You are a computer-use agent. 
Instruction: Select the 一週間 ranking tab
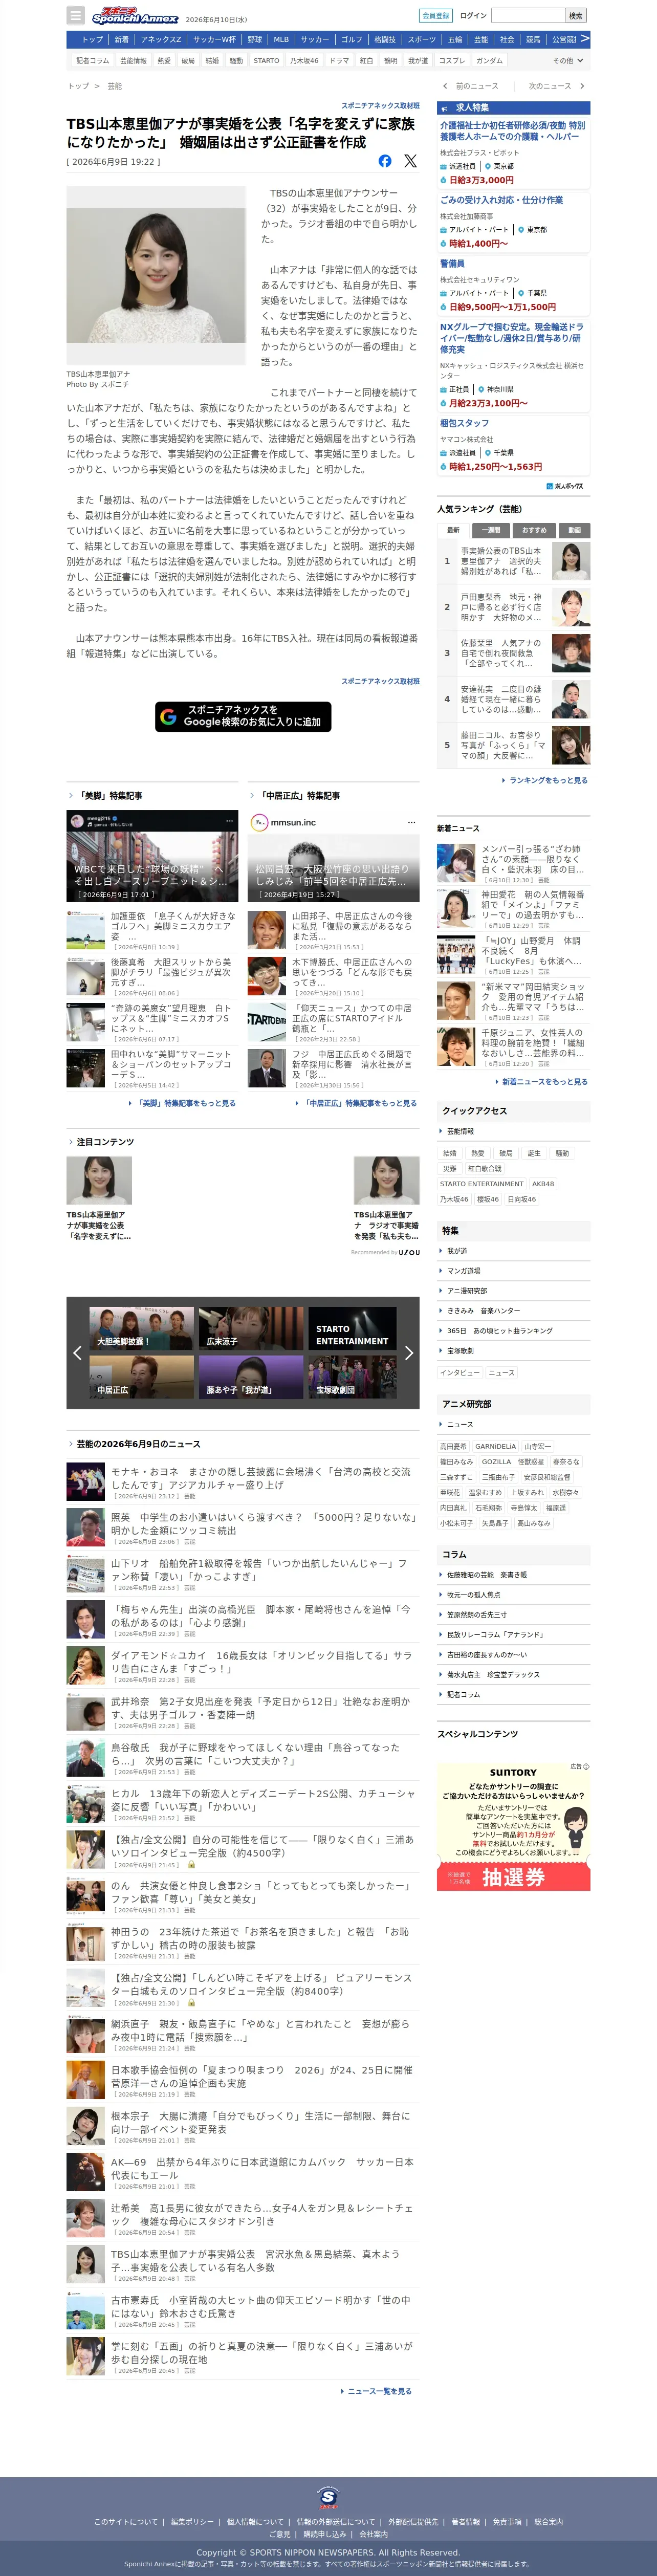pyautogui.click(x=490, y=530)
